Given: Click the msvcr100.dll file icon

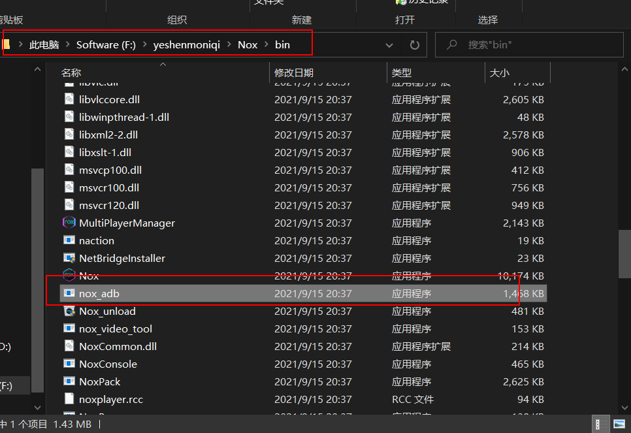Looking at the screenshot, I should 69,187.
